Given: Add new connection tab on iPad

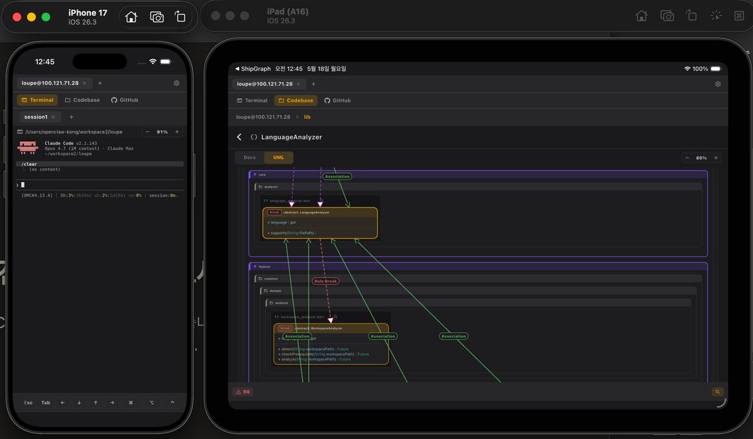Looking at the screenshot, I should [x=314, y=84].
